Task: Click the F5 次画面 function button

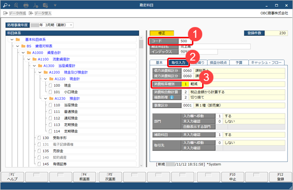Action: pos(110,177)
